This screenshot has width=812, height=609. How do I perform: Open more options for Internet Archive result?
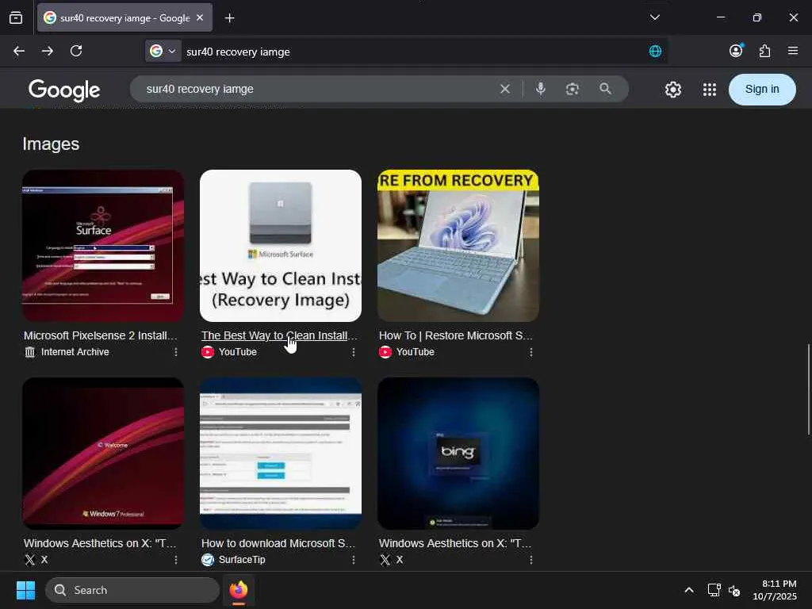pyautogui.click(x=176, y=352)
